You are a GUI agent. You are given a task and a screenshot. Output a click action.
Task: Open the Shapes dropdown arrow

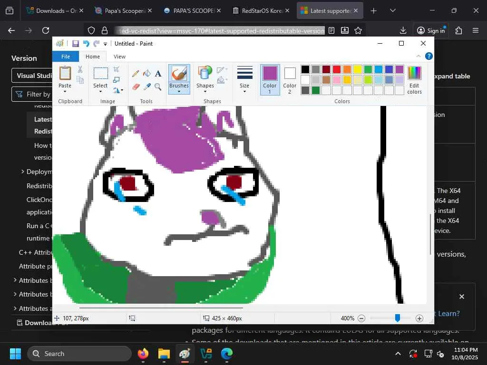point(205,92)
